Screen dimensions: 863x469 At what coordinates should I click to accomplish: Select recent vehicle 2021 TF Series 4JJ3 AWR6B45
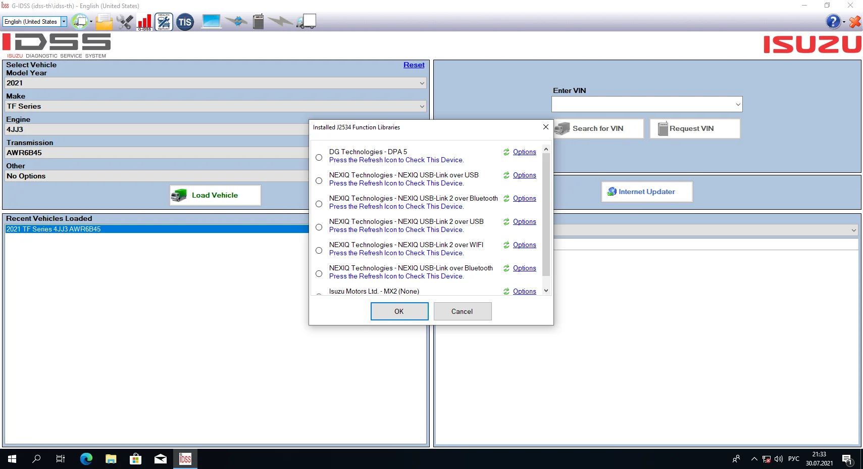pyautogui.click(x=157, y=229)
